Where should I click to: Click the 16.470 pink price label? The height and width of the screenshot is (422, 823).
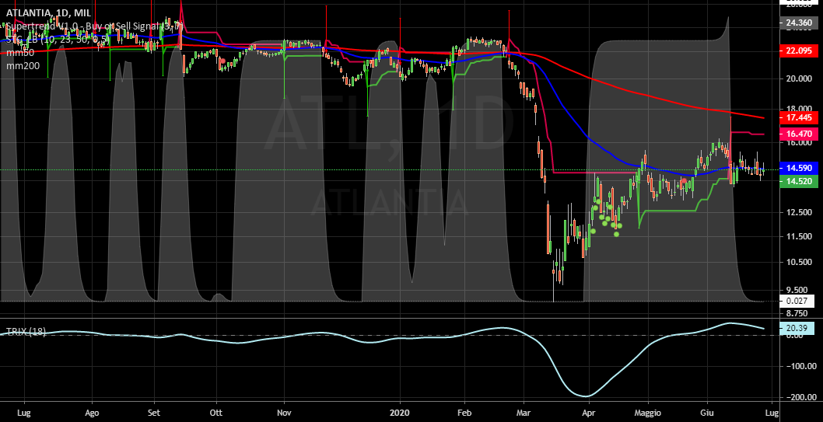[x=797, y=134]
